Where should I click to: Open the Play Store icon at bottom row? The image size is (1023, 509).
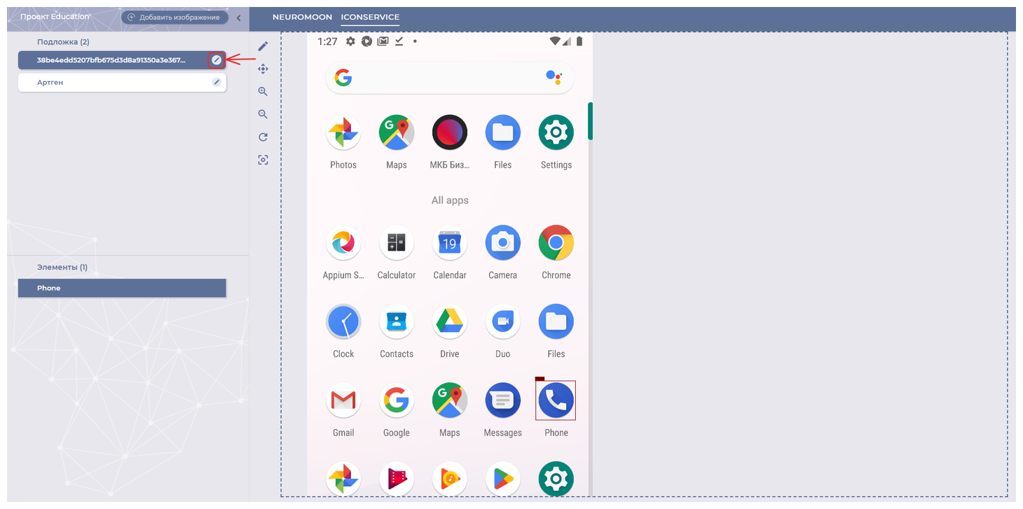coord(503,479)
